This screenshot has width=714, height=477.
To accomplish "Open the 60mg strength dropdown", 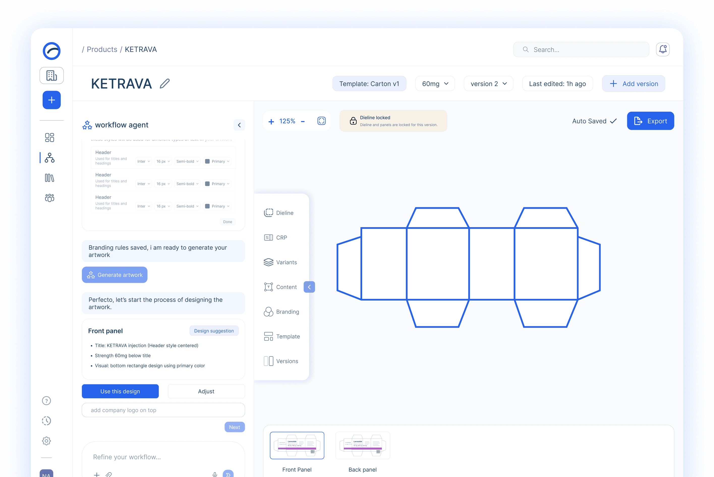I will pos(435,84).
